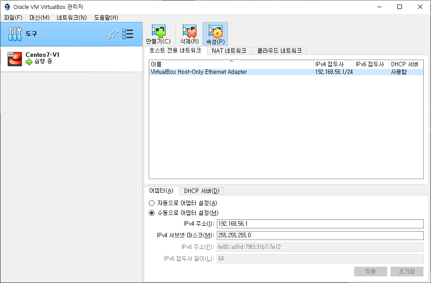Click the 삭제(R) remove network icon
Image resolution: width=431 pixels, height=283 pixels.
click(190, 31)
